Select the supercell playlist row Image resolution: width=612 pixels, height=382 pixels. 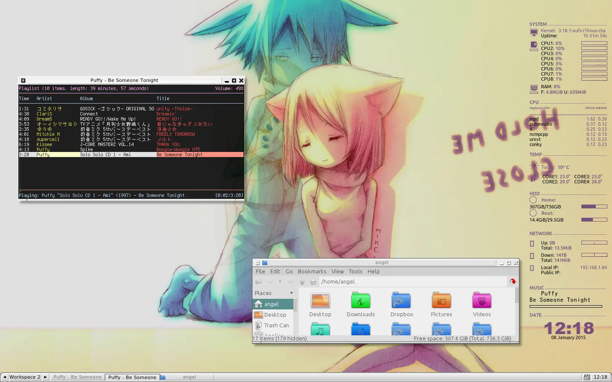tap(131, 140)
